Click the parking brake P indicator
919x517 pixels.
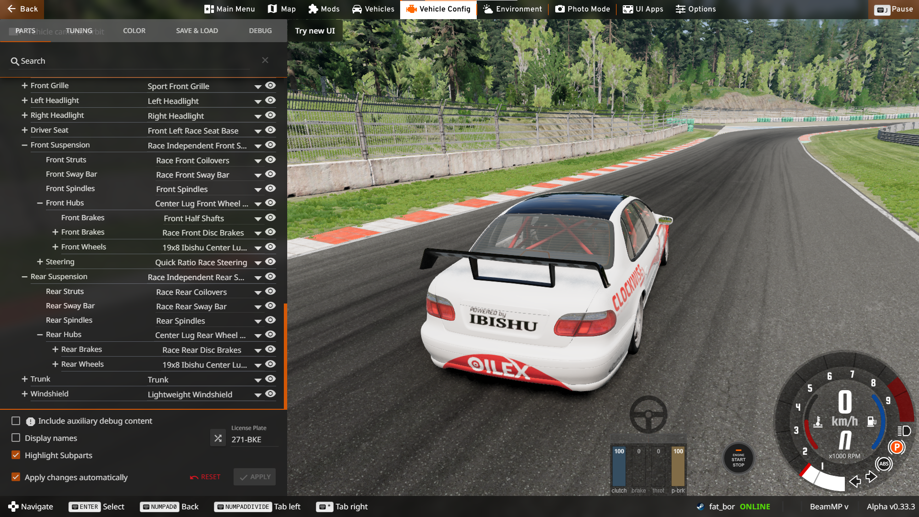897,447
